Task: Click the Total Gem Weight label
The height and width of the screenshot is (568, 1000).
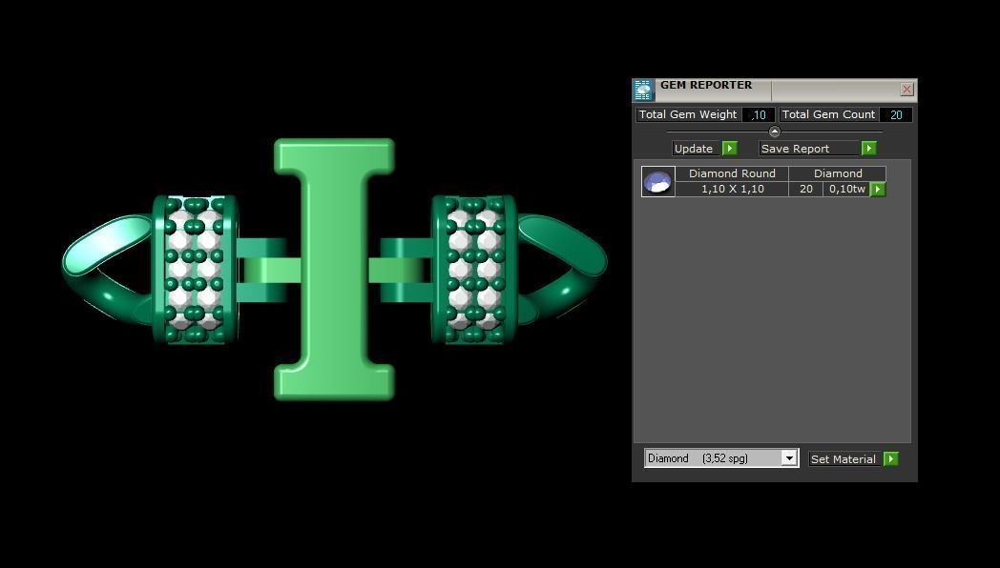Action: pos(688,114)
